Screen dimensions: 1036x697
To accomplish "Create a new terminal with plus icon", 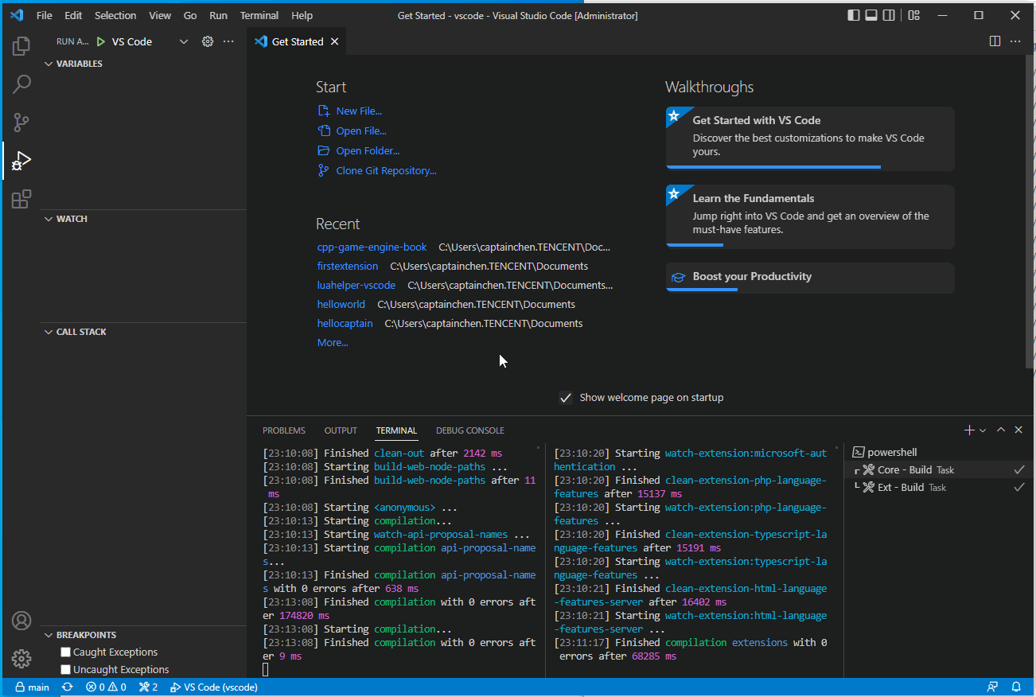I will [969, 430].
